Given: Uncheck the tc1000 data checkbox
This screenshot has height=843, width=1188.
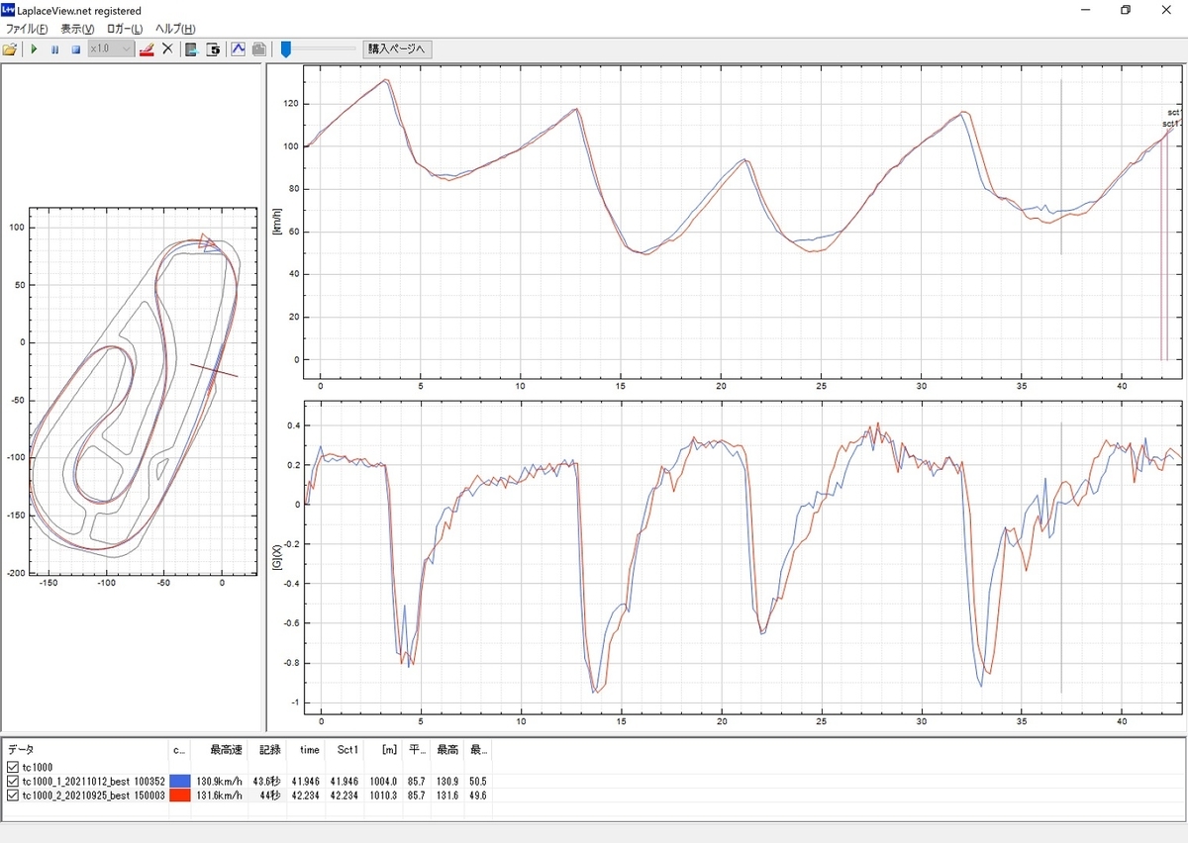Looking at the screenshot, I should 13,767.
